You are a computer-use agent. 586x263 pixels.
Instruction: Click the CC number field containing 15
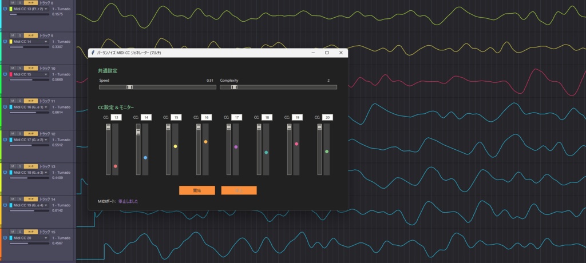pos(176,117)
